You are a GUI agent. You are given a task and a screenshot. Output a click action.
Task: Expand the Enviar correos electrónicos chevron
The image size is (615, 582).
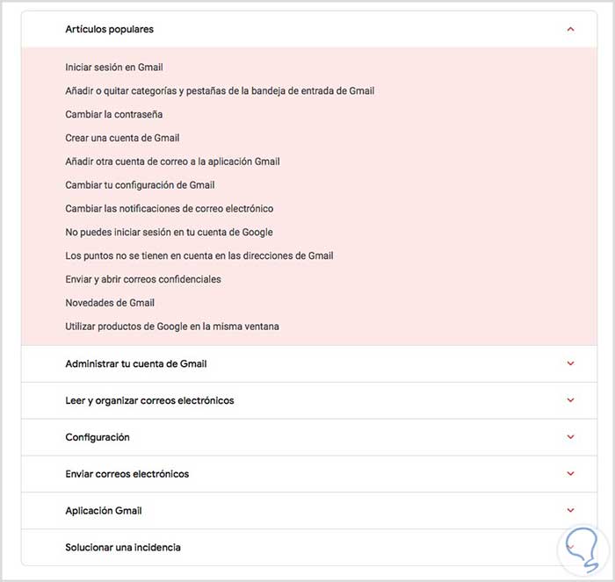click(x=570, y=474)
